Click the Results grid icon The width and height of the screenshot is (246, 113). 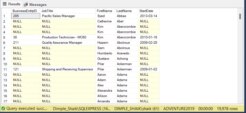click(x=5, y=4)
